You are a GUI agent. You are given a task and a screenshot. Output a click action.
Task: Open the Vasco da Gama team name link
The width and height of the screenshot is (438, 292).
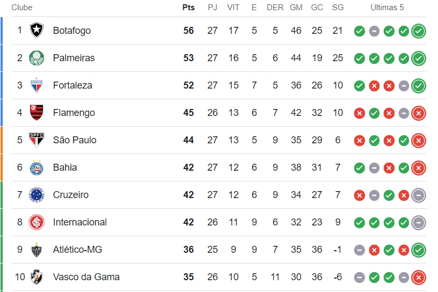[87, 276]
